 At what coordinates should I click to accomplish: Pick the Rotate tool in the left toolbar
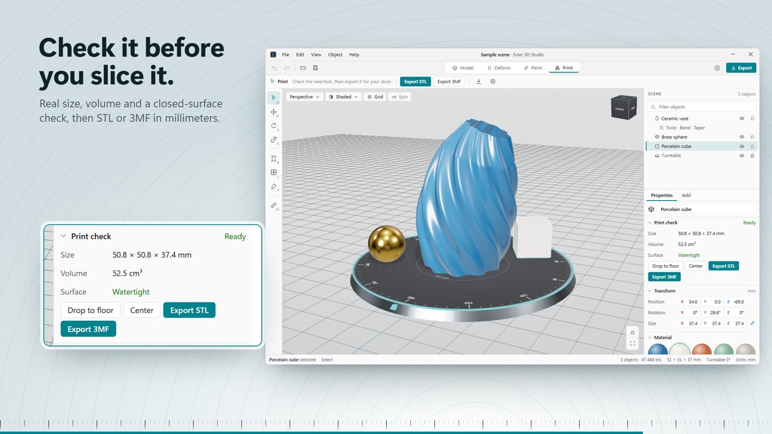click(x=274, y=126)
